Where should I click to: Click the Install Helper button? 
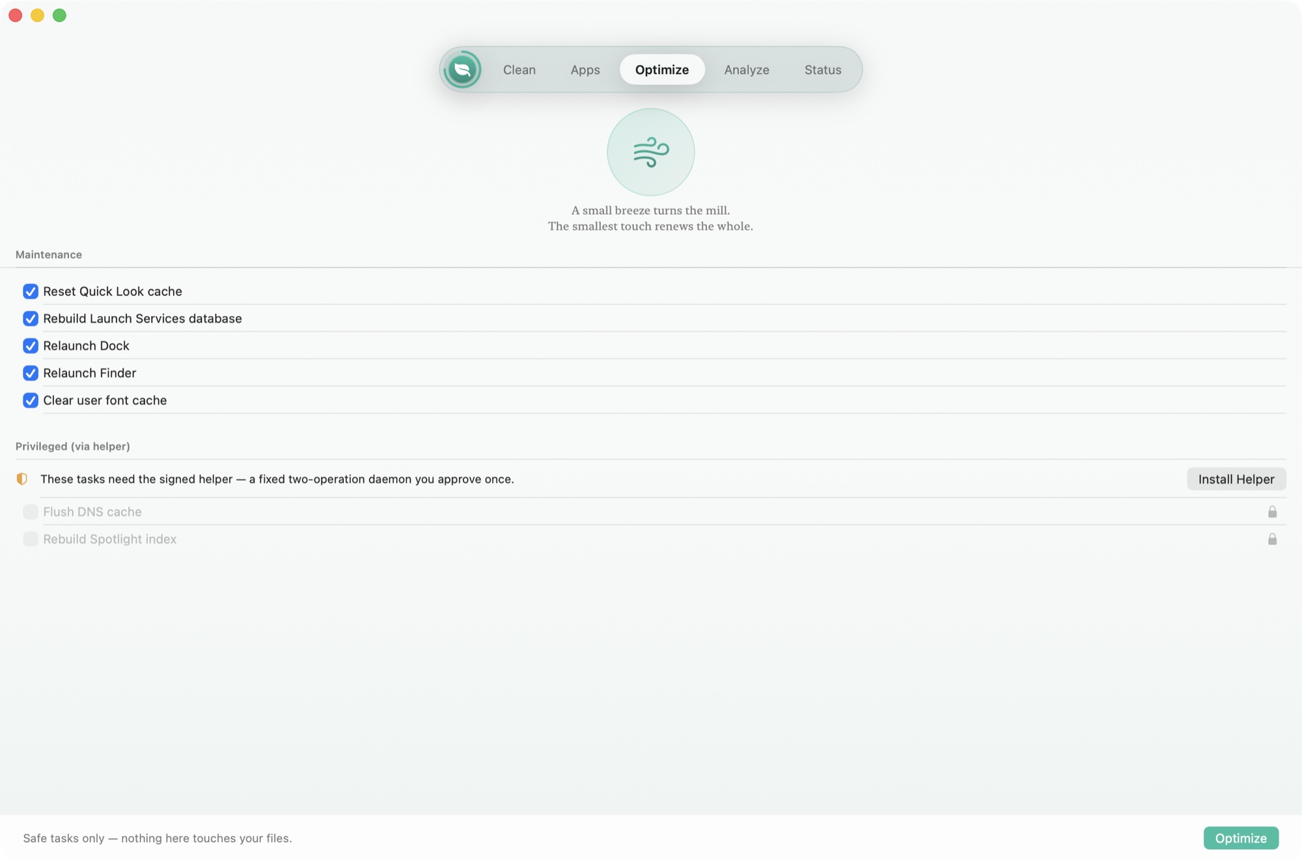click(x=1236, y=479)
